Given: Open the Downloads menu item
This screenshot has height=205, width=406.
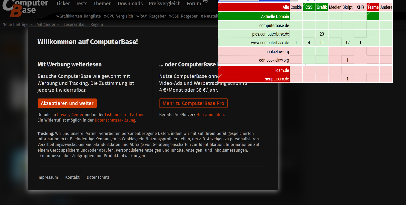Looking at the screenshot, I should [x=130, y=4].
